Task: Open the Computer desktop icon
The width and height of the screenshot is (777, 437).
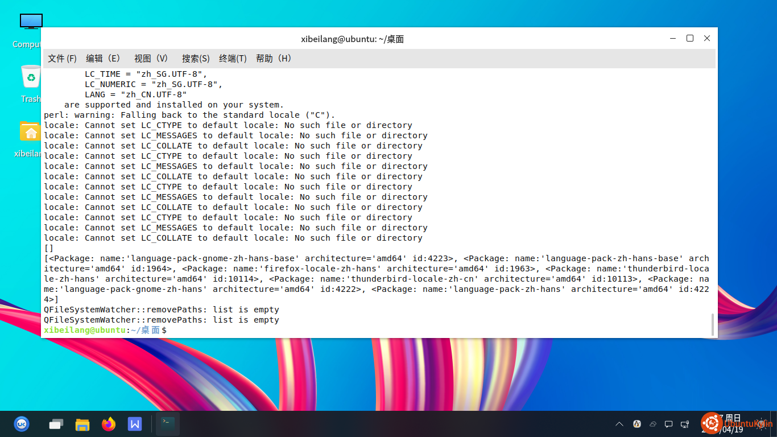Action: coord(31,23)
